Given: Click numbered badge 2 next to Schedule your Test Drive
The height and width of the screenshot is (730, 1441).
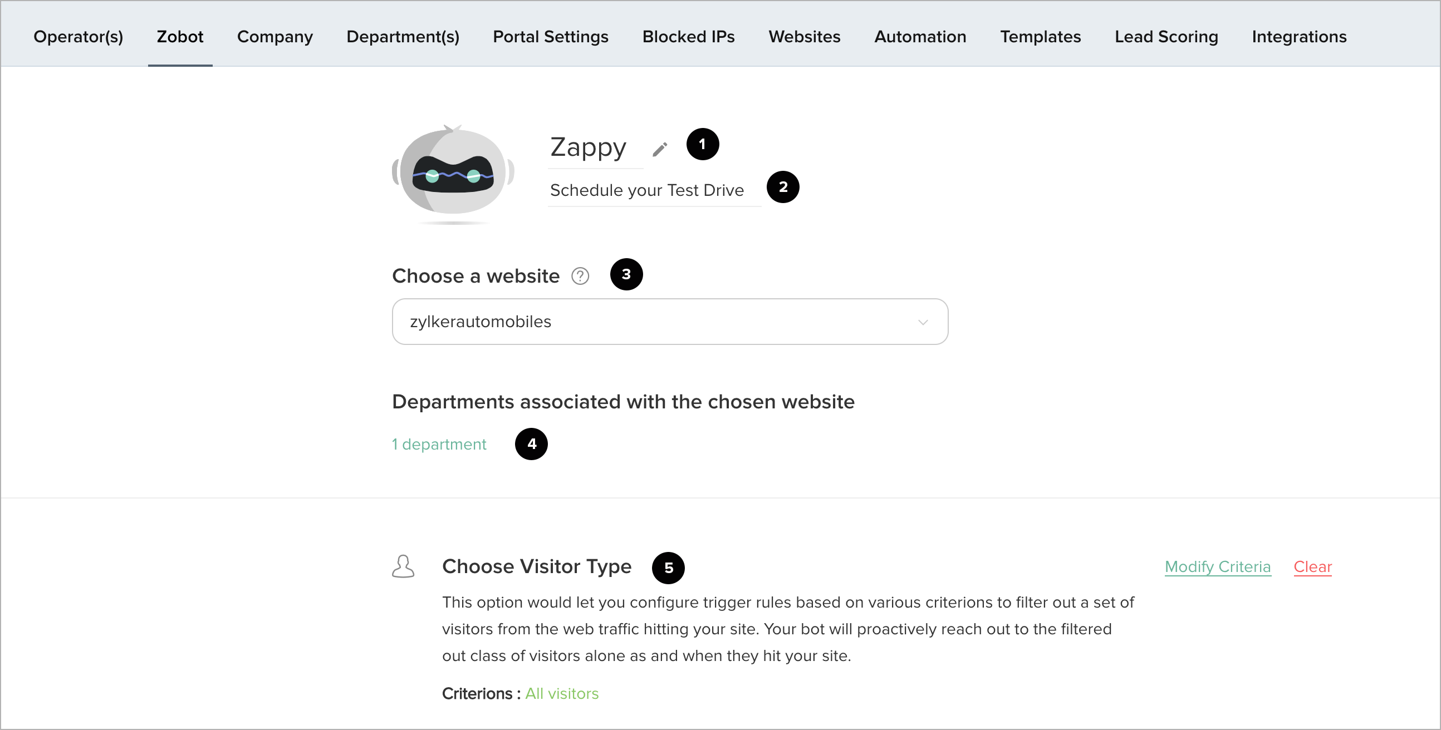Looking at the screenshot, I should 783,187.
